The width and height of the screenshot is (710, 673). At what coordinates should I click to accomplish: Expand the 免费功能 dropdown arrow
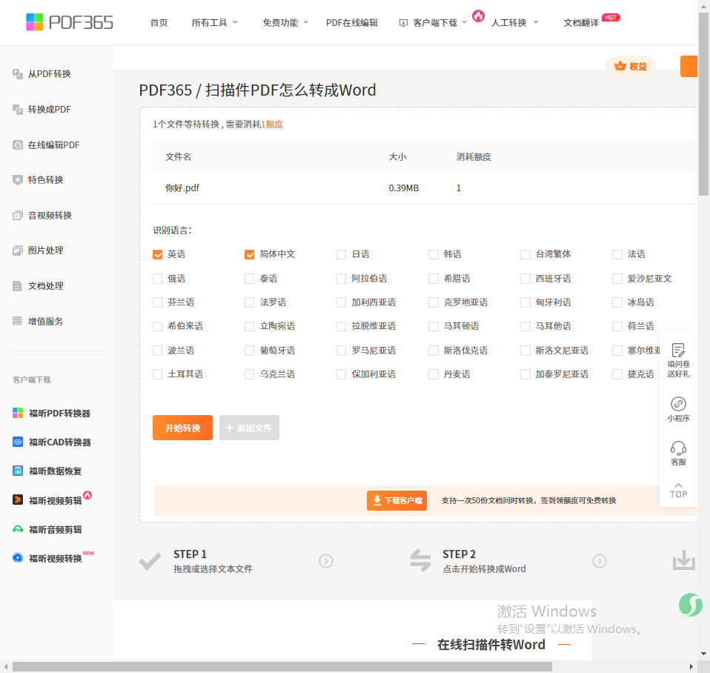click(x=305, y=22)
